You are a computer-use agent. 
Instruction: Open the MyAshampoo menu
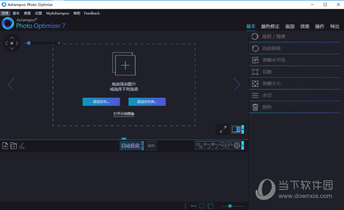pyautogui.click(x=58, y=13)
